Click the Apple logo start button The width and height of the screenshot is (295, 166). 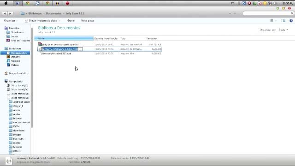coord(6,3)
